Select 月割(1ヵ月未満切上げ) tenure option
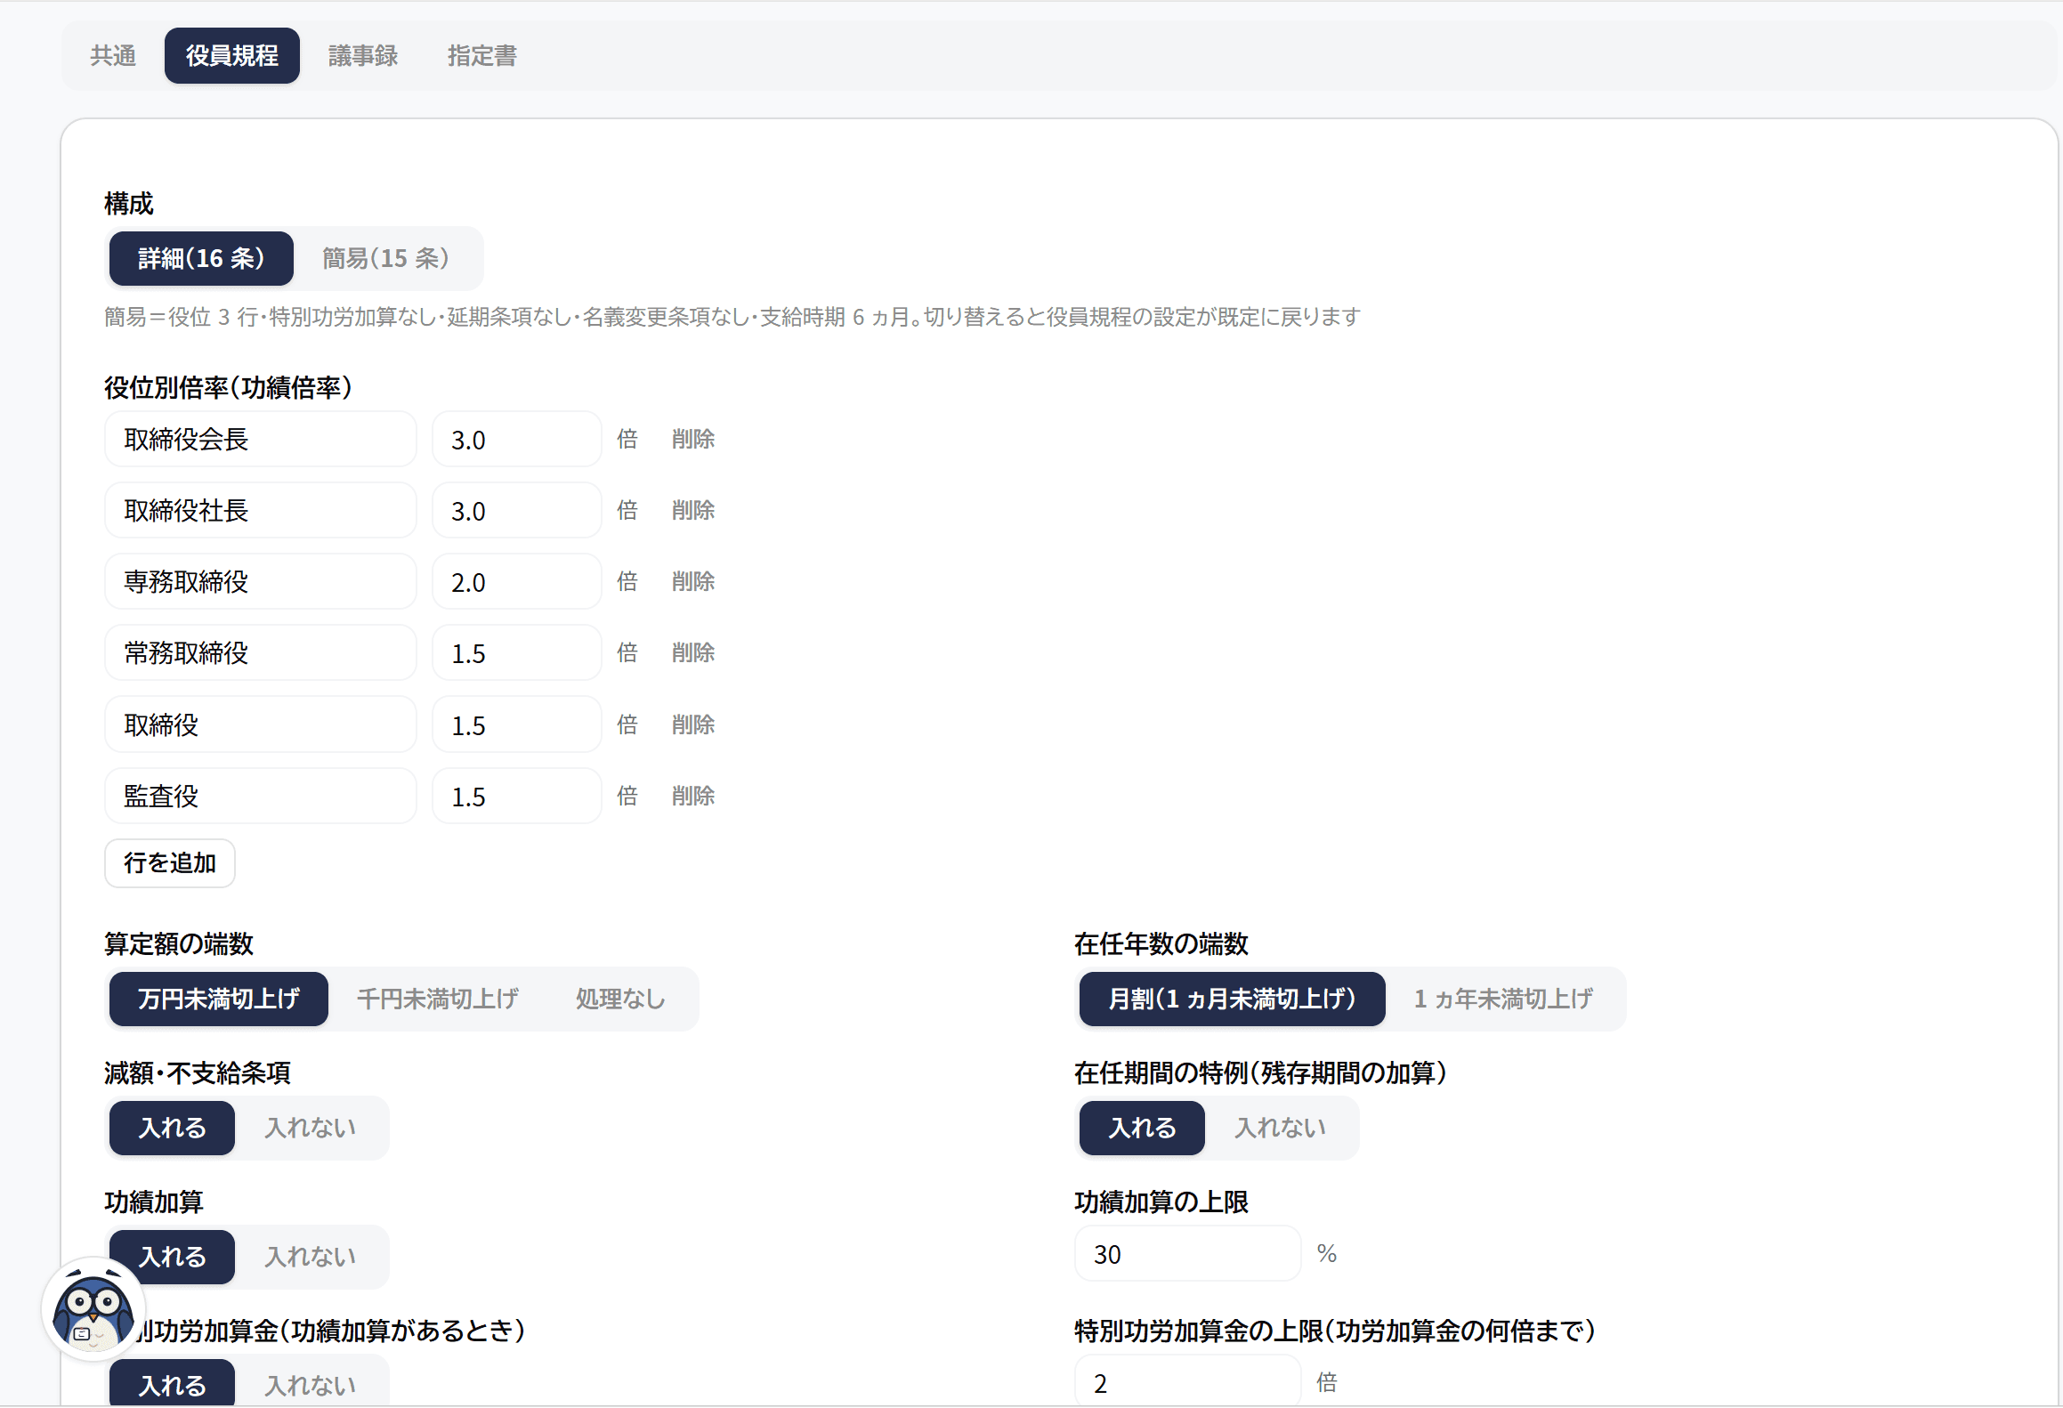2063x1408 pixels. [x=1232, y=999]
